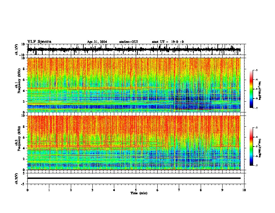The image size is (275, 213).
Task: Click the ch.1 voltage waveform trace
Action: (134, 49)
